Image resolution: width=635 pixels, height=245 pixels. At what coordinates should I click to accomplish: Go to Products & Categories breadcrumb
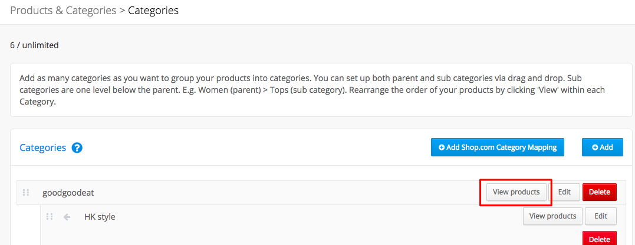pos(63,11)
